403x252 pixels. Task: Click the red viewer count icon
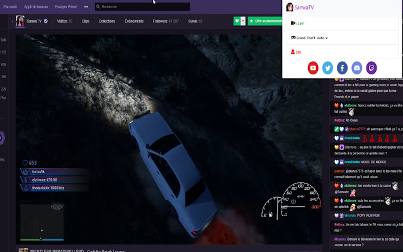pyautogui.click(x=292, y=52)
